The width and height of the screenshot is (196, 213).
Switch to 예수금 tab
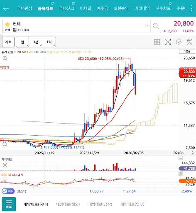pos(102,8)
